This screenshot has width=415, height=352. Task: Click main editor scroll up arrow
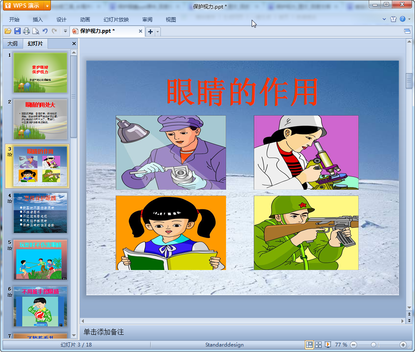point(409,42)
